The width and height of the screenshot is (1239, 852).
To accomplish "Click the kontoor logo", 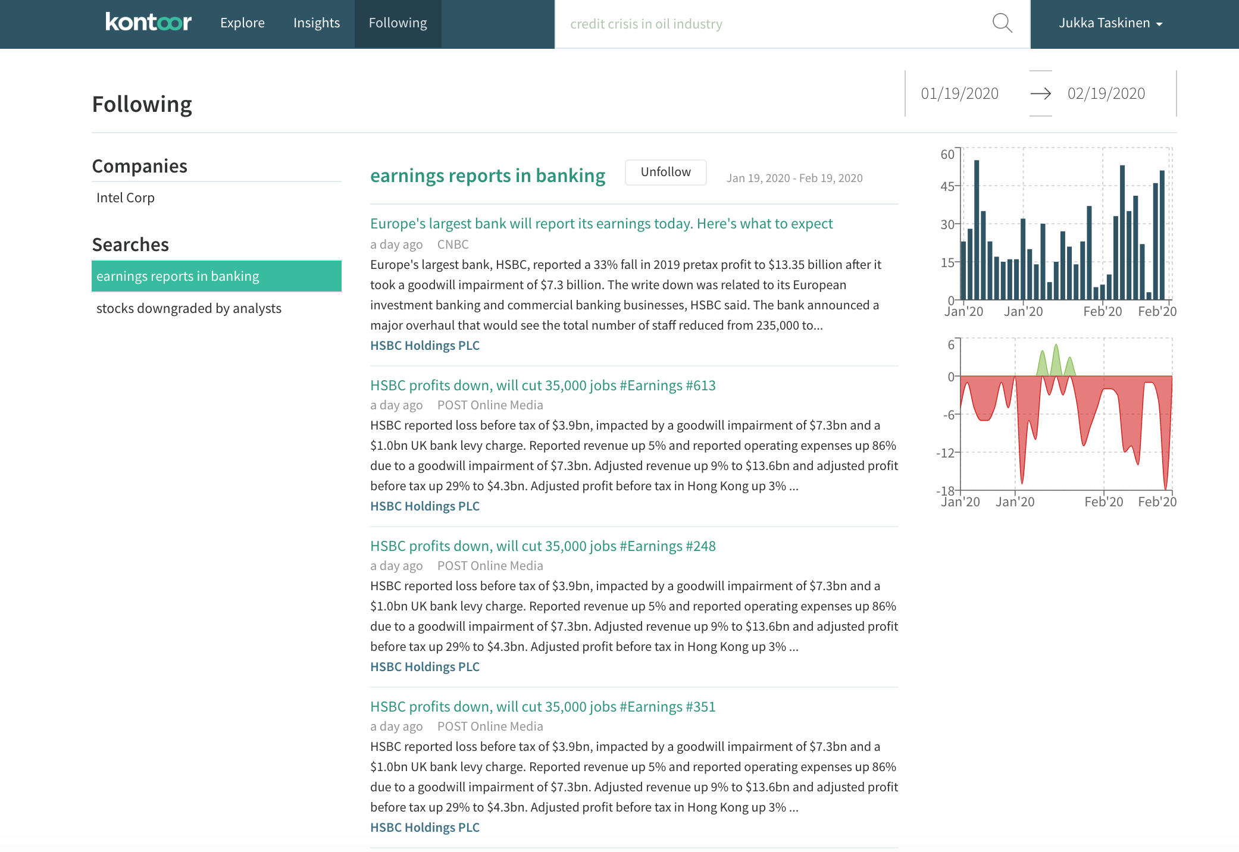I will click(148, 23).
